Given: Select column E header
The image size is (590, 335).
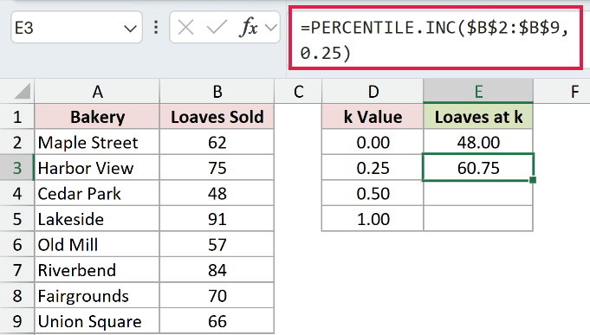Looking at the screenshot, I should (x=478, y=92).
